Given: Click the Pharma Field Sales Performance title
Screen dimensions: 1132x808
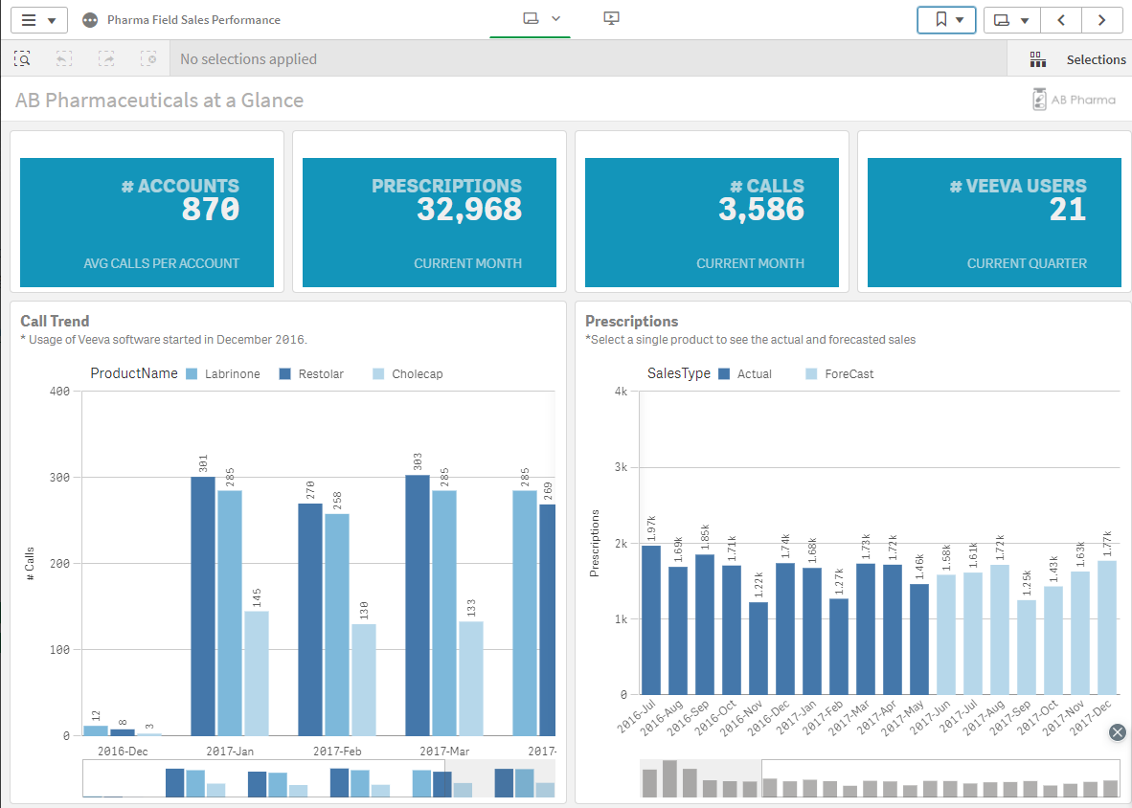Looking at the screenshot, I should [193, 20].
